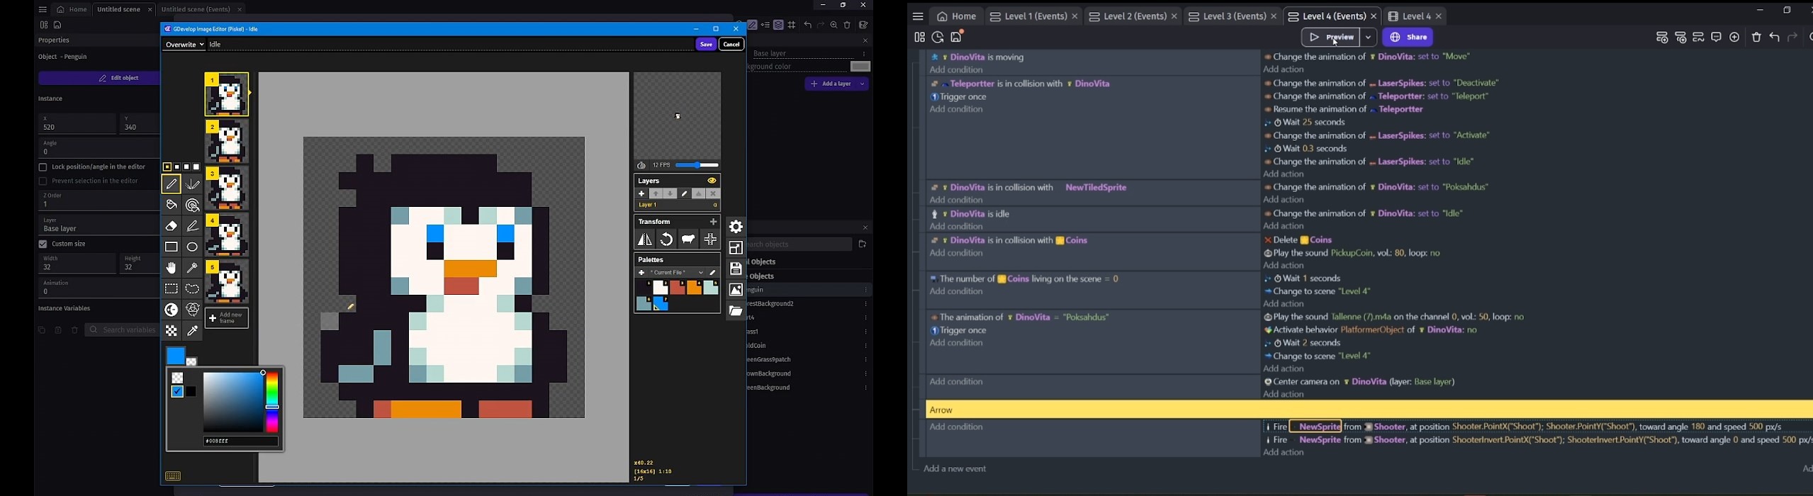Select the Rectangle tool
The width and height of the screenshot is (1813, 496).
click(172, 247)
